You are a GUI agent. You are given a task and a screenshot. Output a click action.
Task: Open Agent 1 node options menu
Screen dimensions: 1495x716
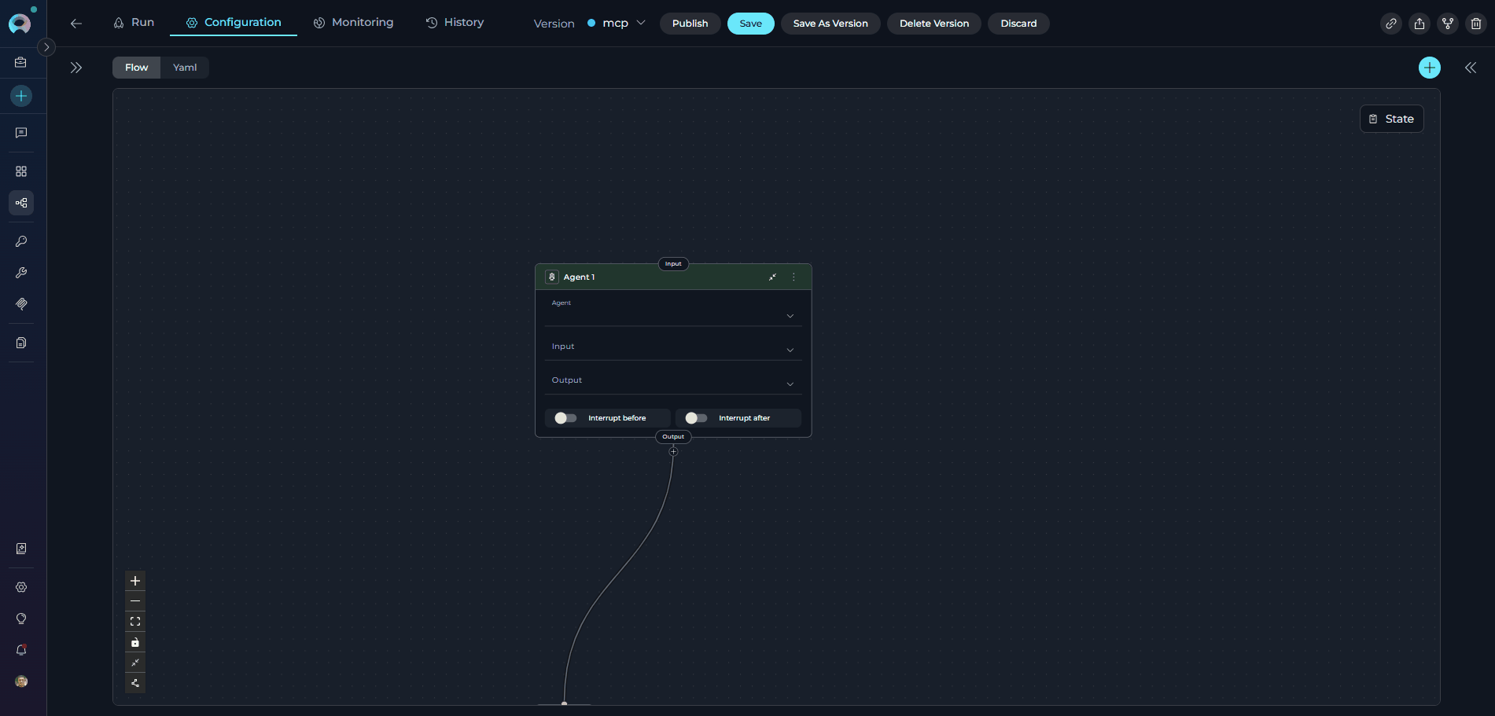pos(794,277)
